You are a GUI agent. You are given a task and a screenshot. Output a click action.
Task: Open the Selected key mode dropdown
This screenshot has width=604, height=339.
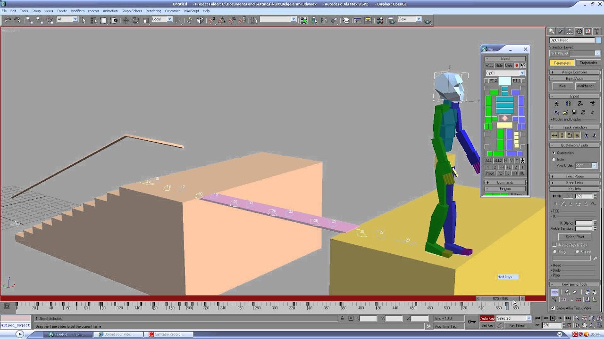514,318
